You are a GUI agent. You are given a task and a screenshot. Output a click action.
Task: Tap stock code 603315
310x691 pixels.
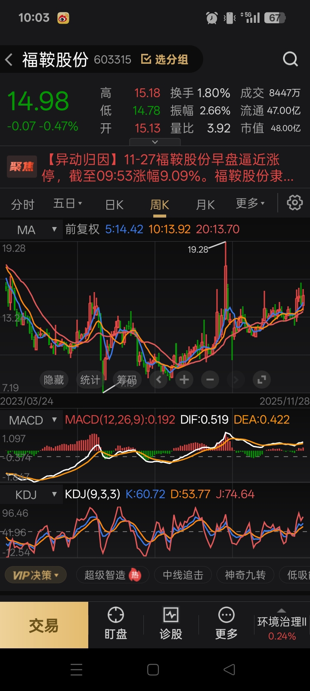(112, 59)
